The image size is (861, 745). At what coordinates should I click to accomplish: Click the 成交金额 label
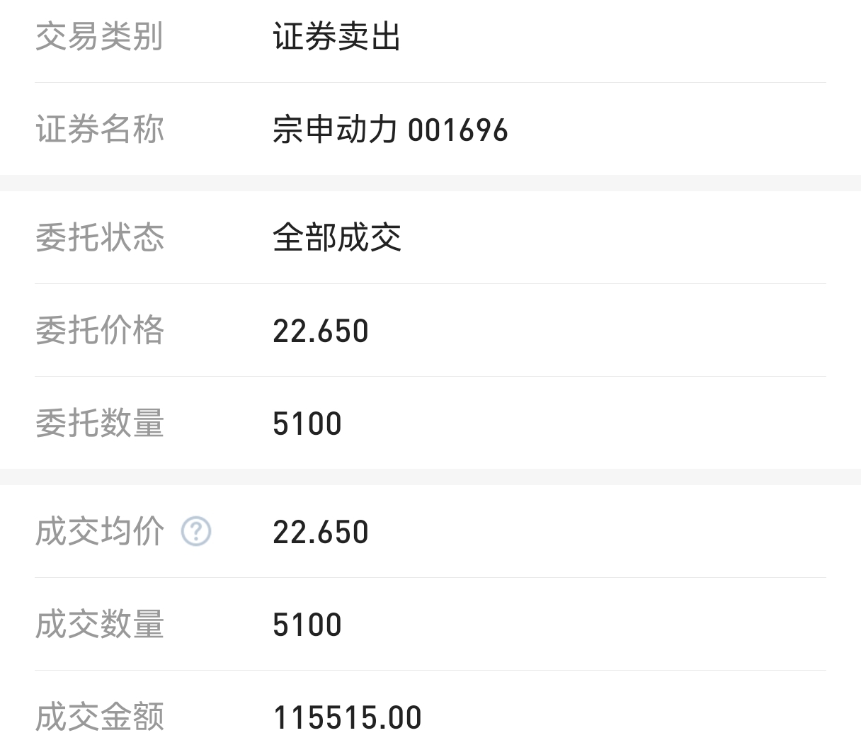99,717
